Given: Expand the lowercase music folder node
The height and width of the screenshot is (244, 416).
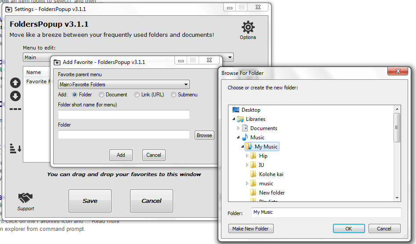Looking at the screenshot, I should [247, 184].
